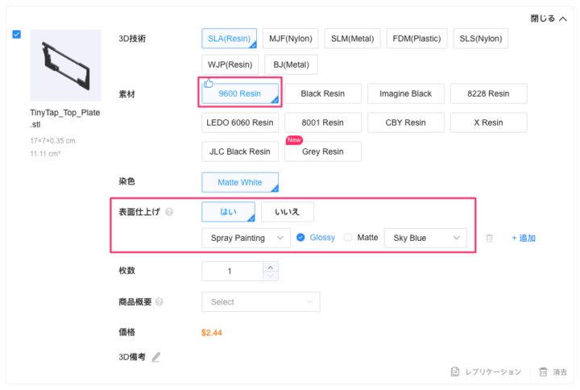Toggle the checkbox beside the model thumbnail
580x390 pixels.
click(x=18, y=35)
